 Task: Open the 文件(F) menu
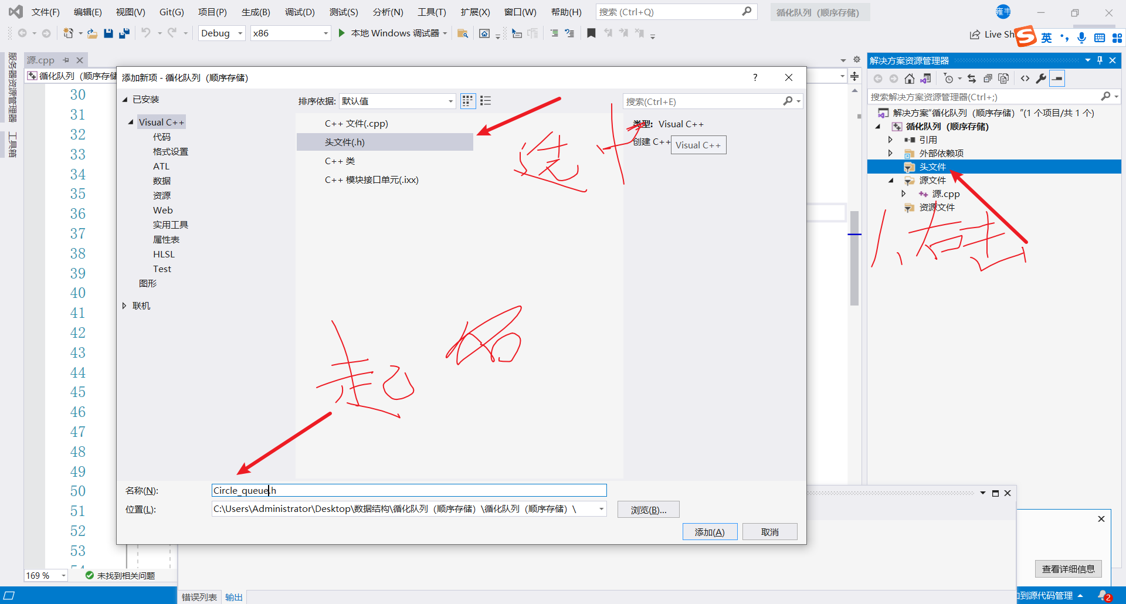point(45,12)
